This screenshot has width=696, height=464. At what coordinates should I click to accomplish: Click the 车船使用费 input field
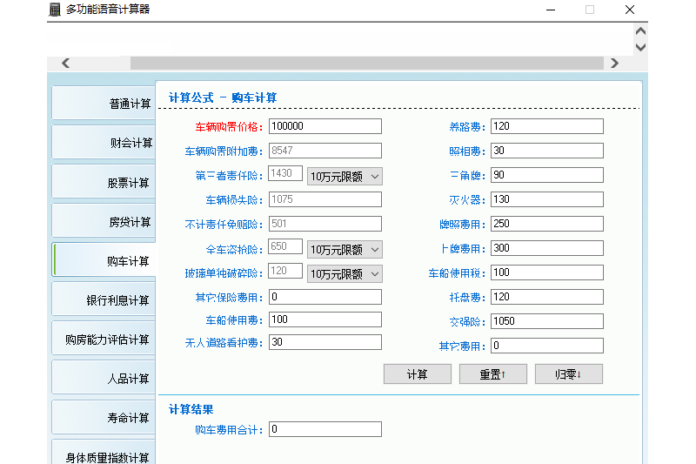(325, 319)
